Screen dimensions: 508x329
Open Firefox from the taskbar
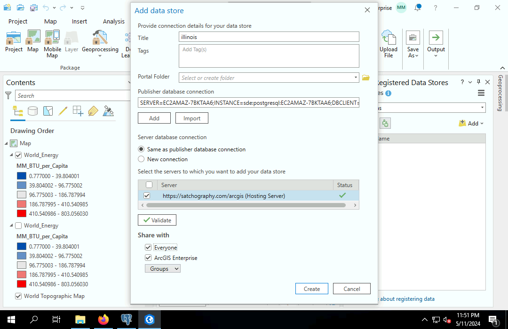[103, 320]
